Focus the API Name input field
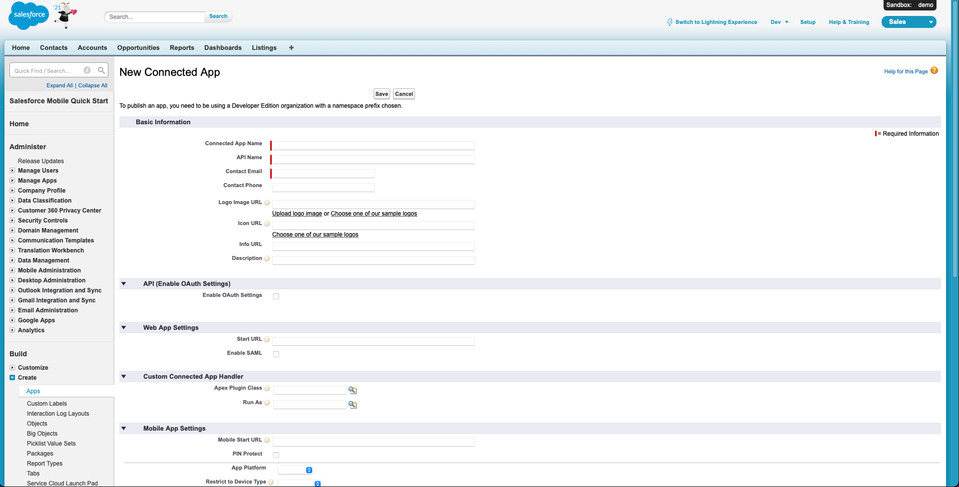The height and width of the screenshot is (487, 959). (x=373, y=160)
